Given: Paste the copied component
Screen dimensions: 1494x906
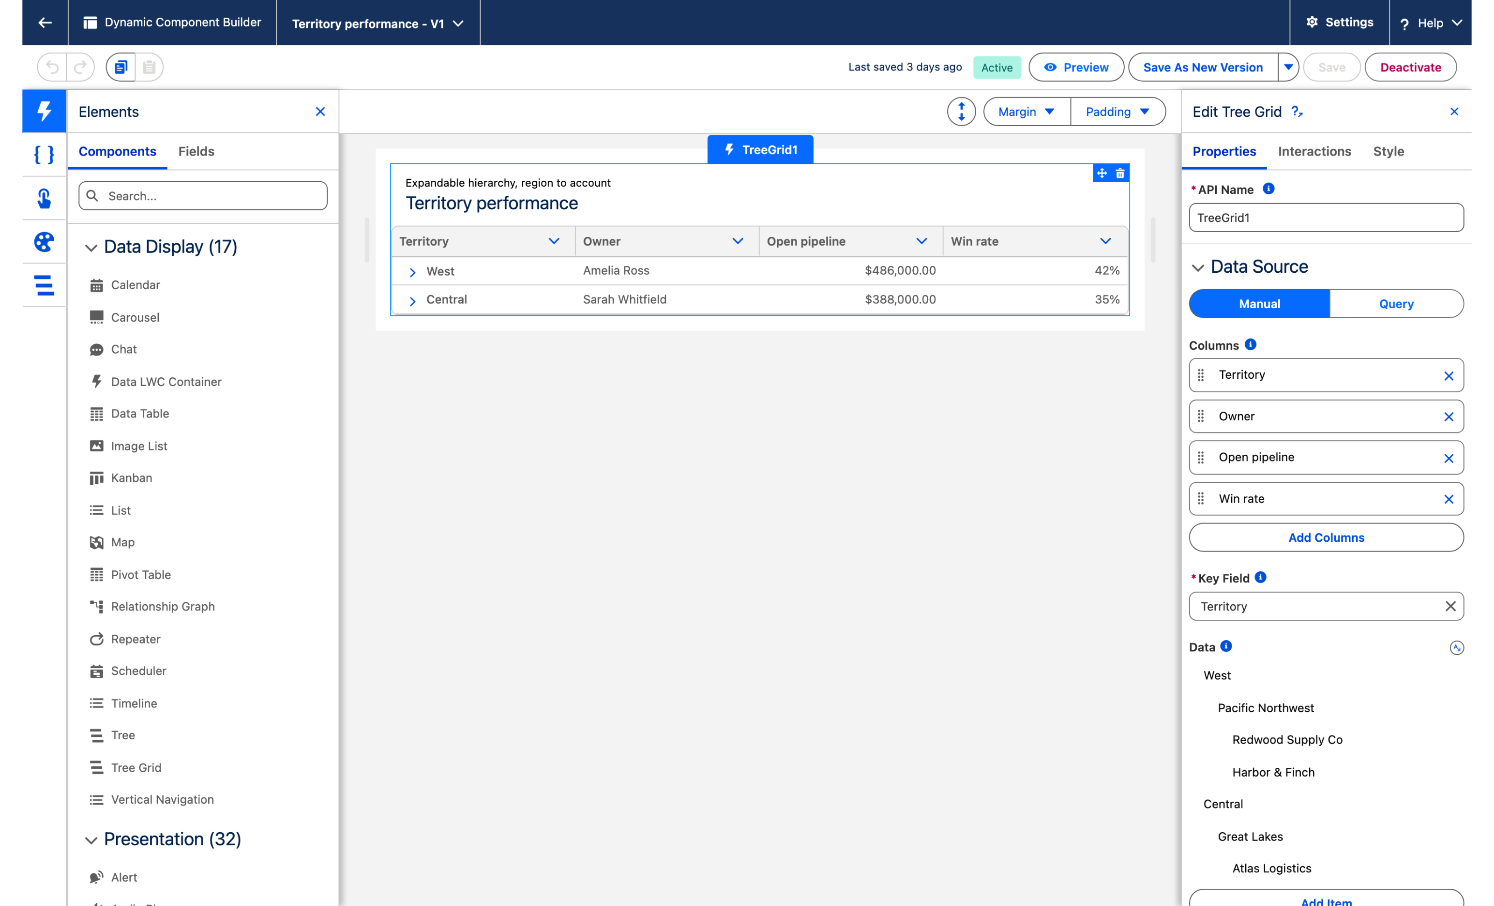Looking at the screenshot, I should (x=149, y=67).
